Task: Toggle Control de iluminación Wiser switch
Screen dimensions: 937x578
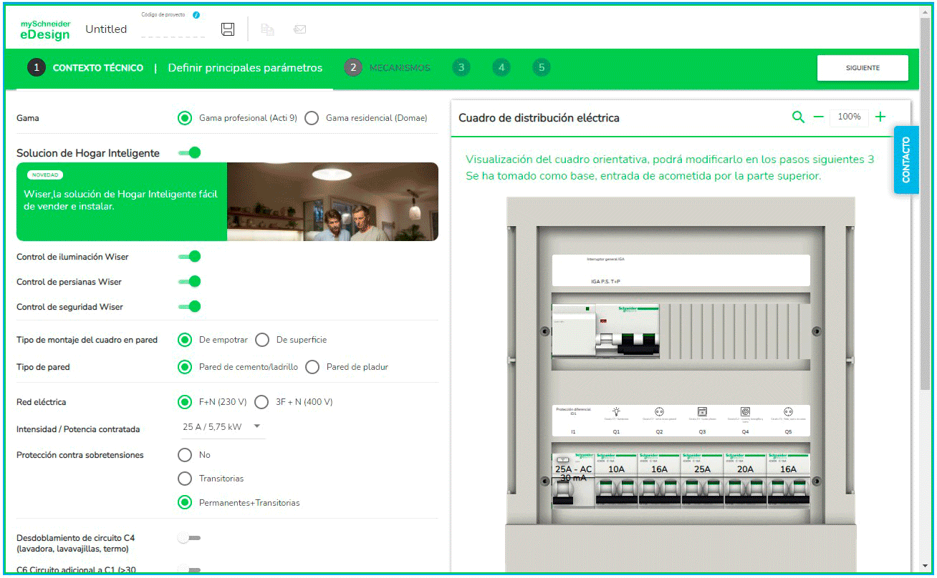Action: [189, 256]
